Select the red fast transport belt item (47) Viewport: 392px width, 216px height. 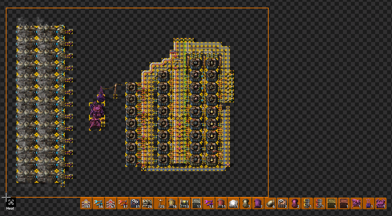tap(111, 203)
